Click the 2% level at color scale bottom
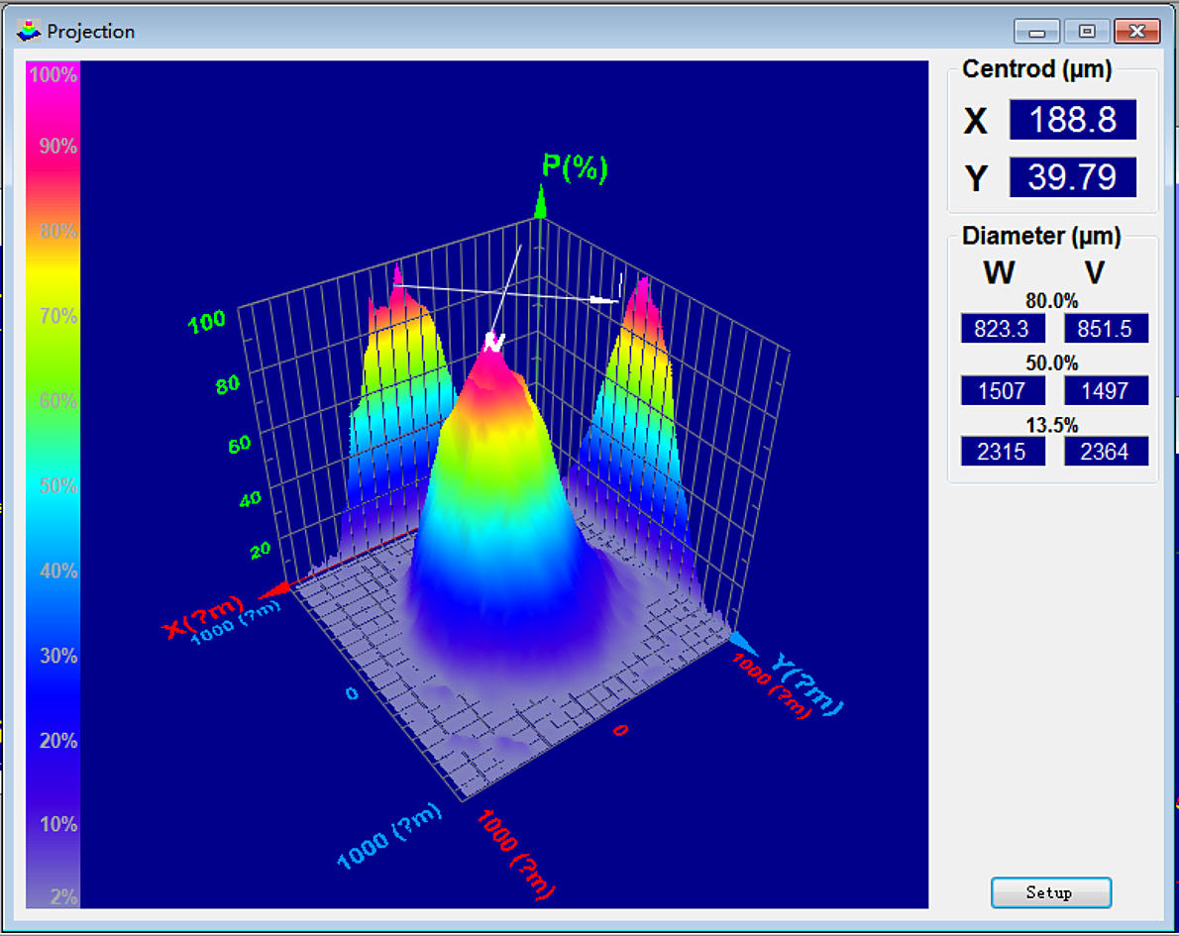 [x=53, y=896]
